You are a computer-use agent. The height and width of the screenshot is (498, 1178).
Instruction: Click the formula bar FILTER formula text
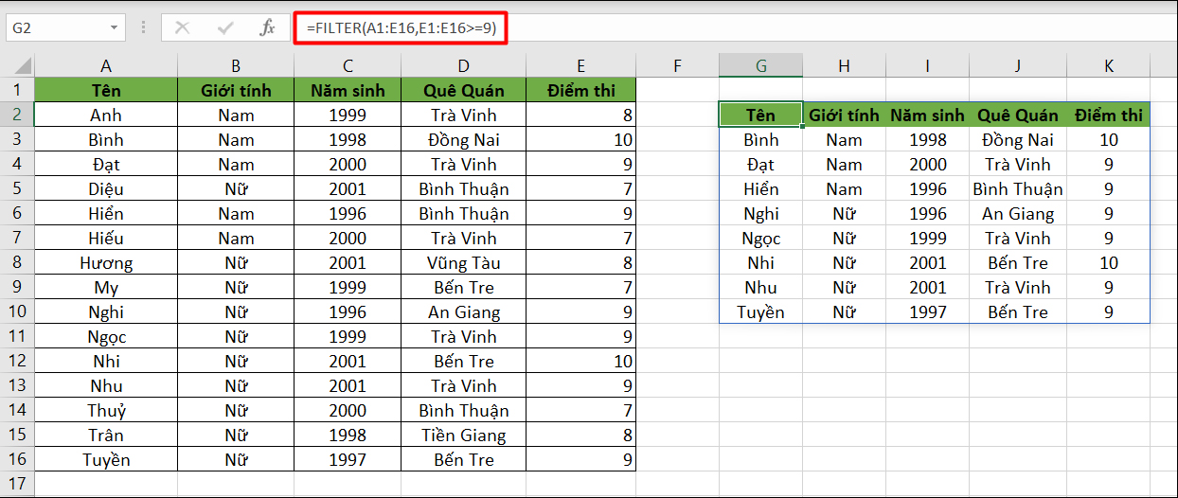402,28
